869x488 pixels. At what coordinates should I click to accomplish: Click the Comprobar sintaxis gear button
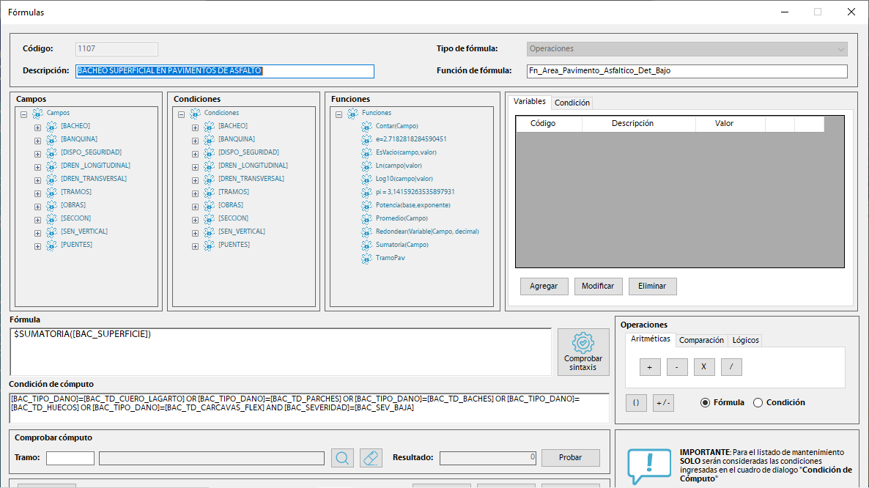point(583,352)
